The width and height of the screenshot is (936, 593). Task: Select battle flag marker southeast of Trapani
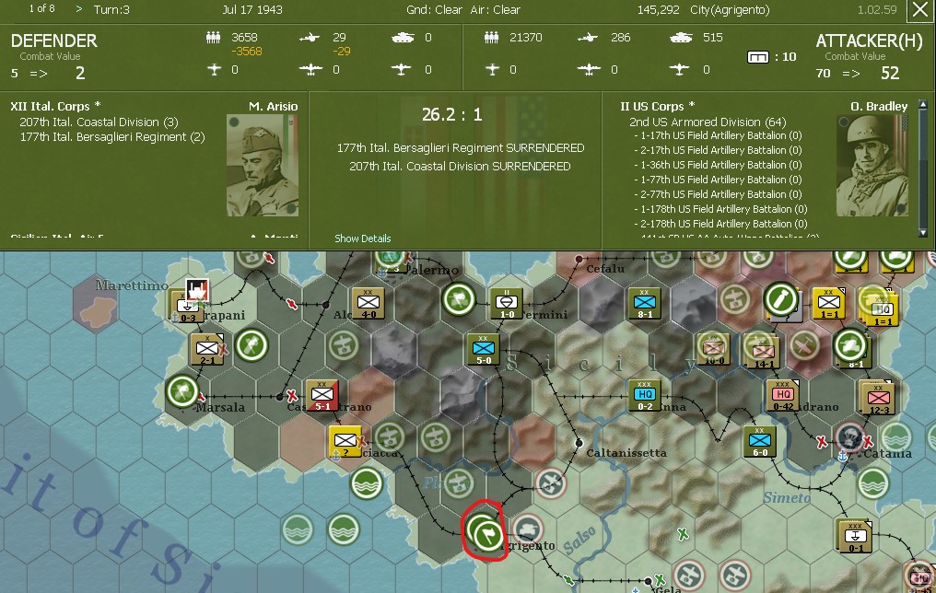coord(252,345)
